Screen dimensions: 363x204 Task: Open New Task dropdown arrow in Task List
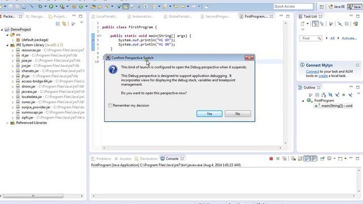point(307,24)
